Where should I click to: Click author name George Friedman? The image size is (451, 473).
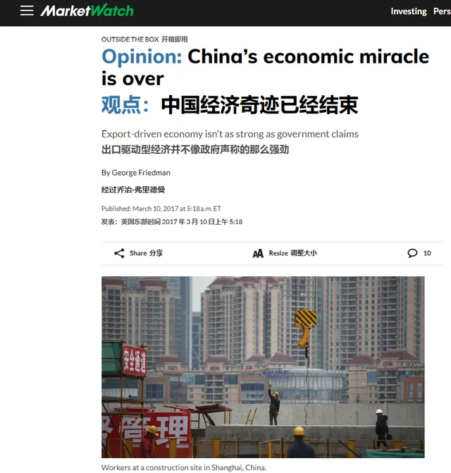(141, 173)
